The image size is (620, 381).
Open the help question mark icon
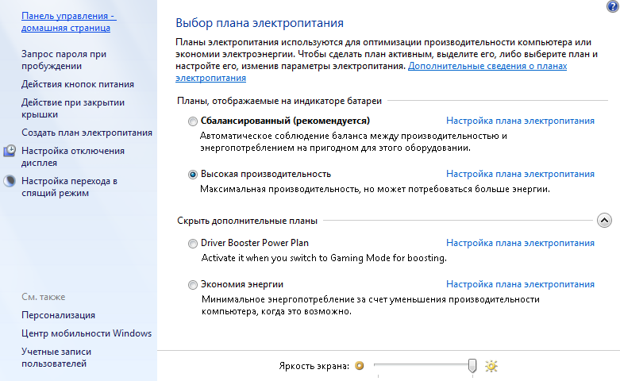click(x=613, y=6)
